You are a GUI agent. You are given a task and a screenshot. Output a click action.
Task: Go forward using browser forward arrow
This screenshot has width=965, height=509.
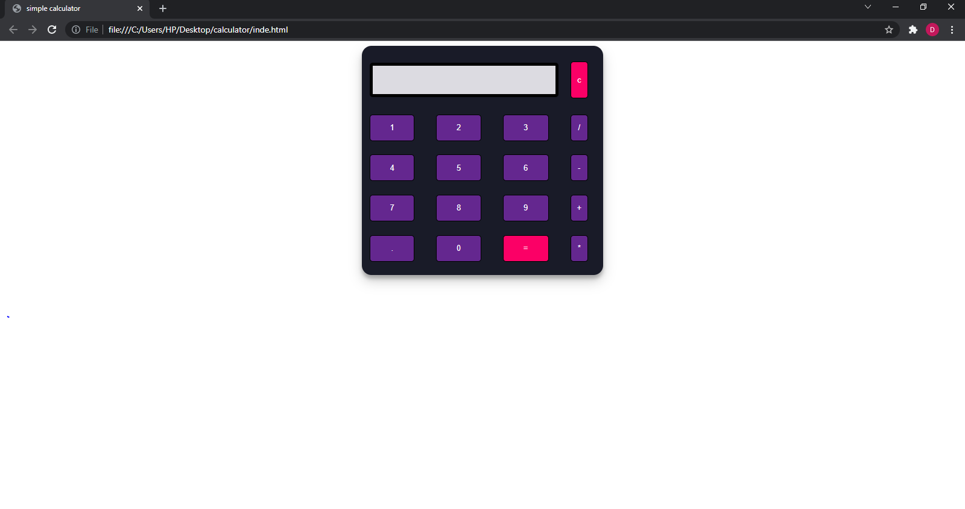33,30
